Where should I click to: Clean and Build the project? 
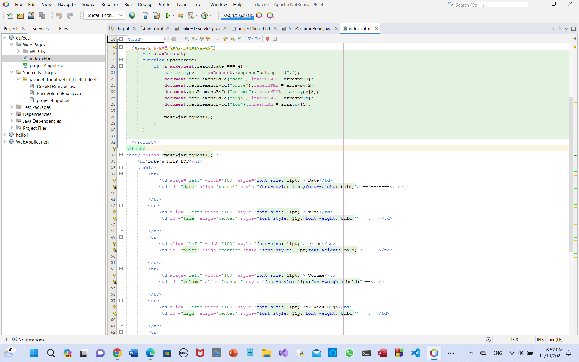tap(157, 15)
